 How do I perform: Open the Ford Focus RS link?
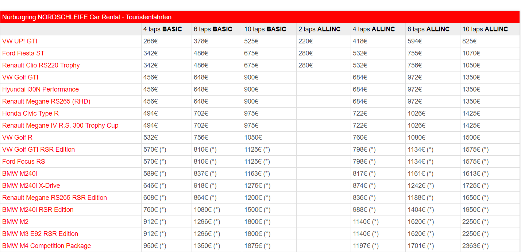[24, 162]
